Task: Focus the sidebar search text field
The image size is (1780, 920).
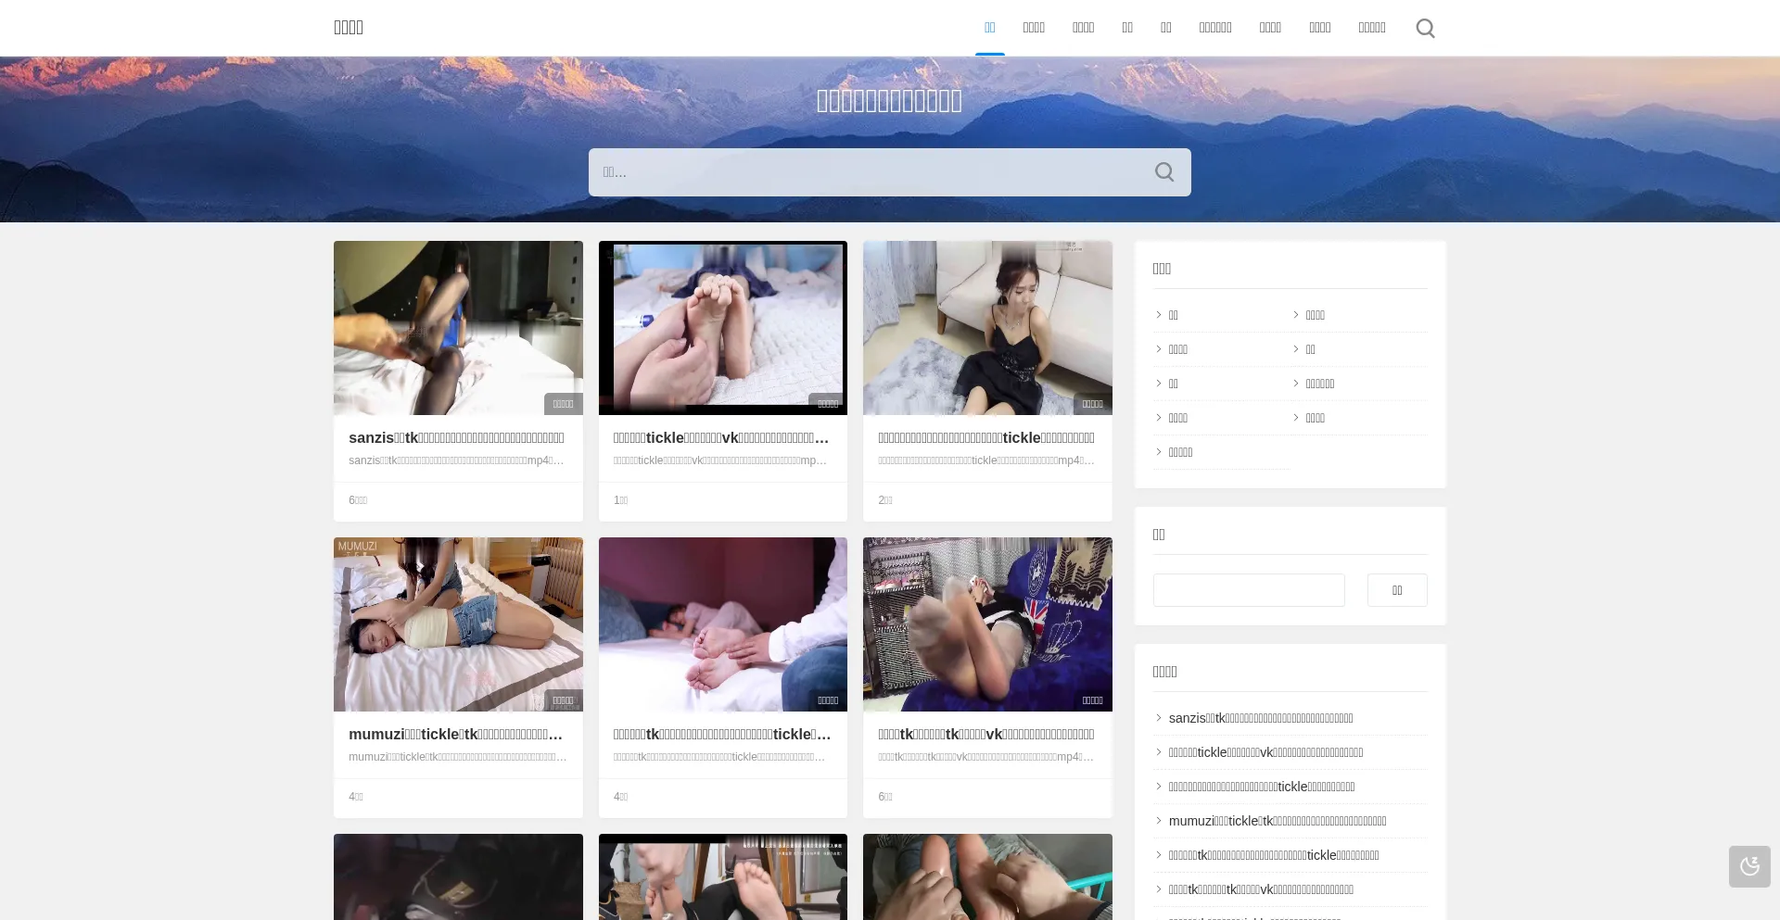Action: [1249, 590]
